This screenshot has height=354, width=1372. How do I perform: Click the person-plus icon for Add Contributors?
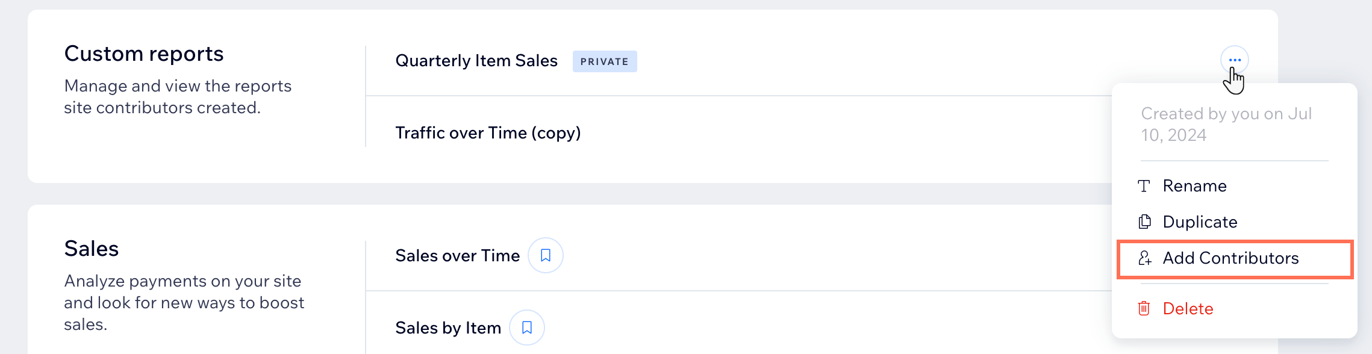1144,258
